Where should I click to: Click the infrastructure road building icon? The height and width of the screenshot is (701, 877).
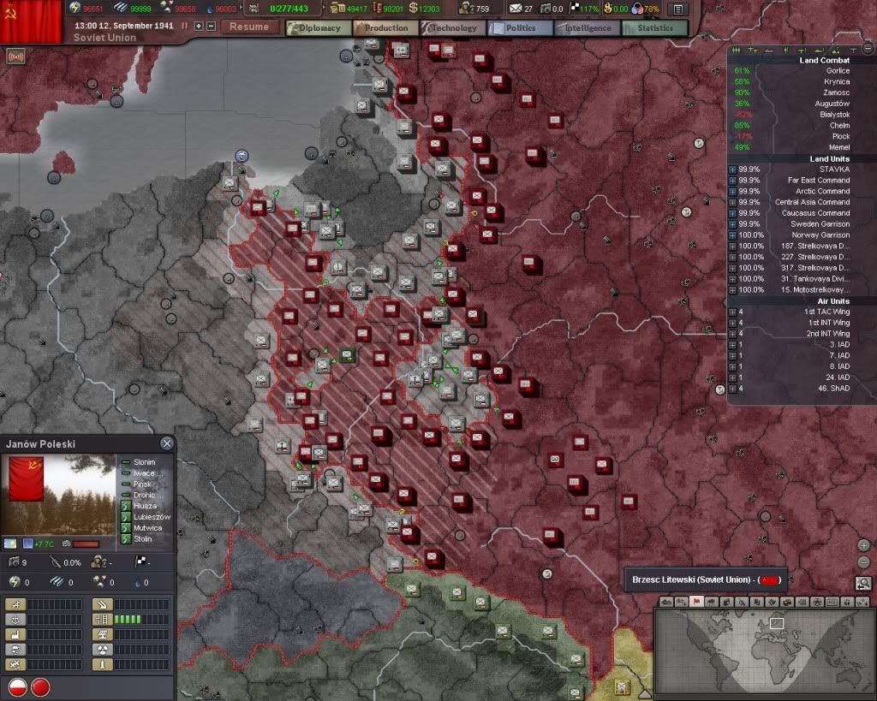[103, 620]
